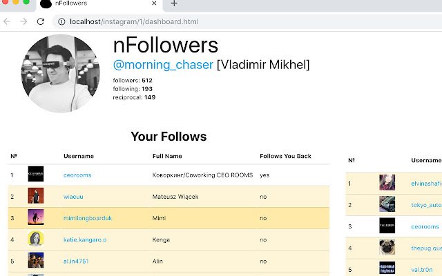442x276 pixels.
Task: Open the ceorooms username link
Action: coord(77,175)
